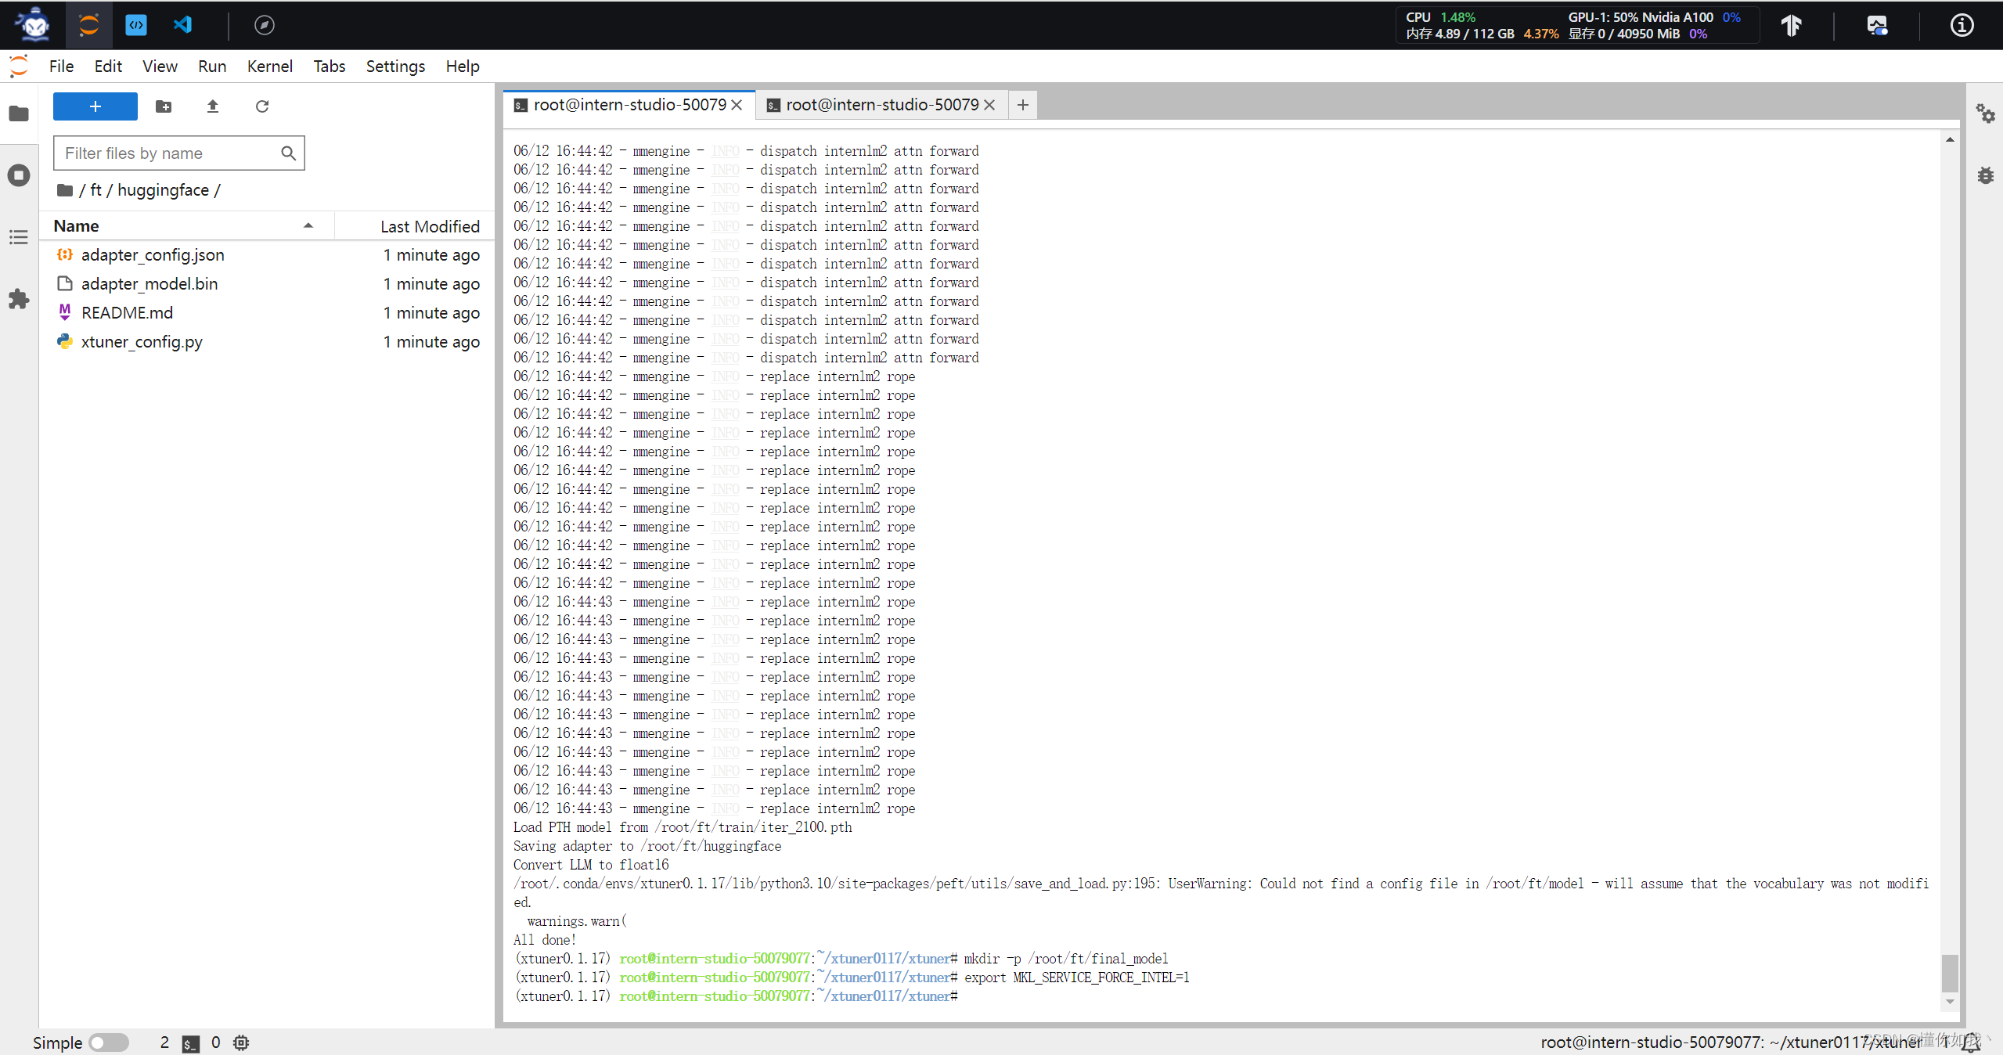
Task: Click the Filter files by name field
Action: 178,153
